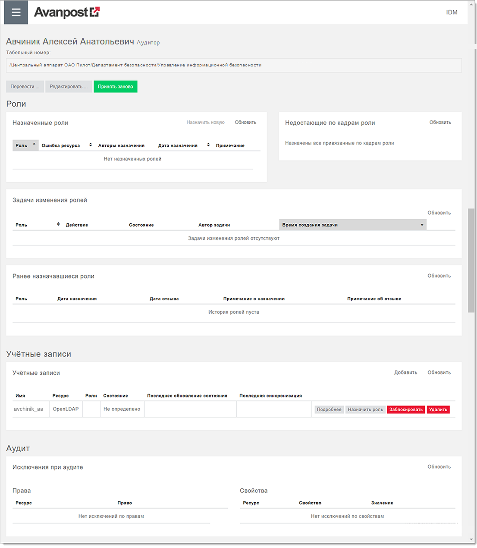
Task: Sort assigned roles by Роль column arrow
Action: (34, 145)
